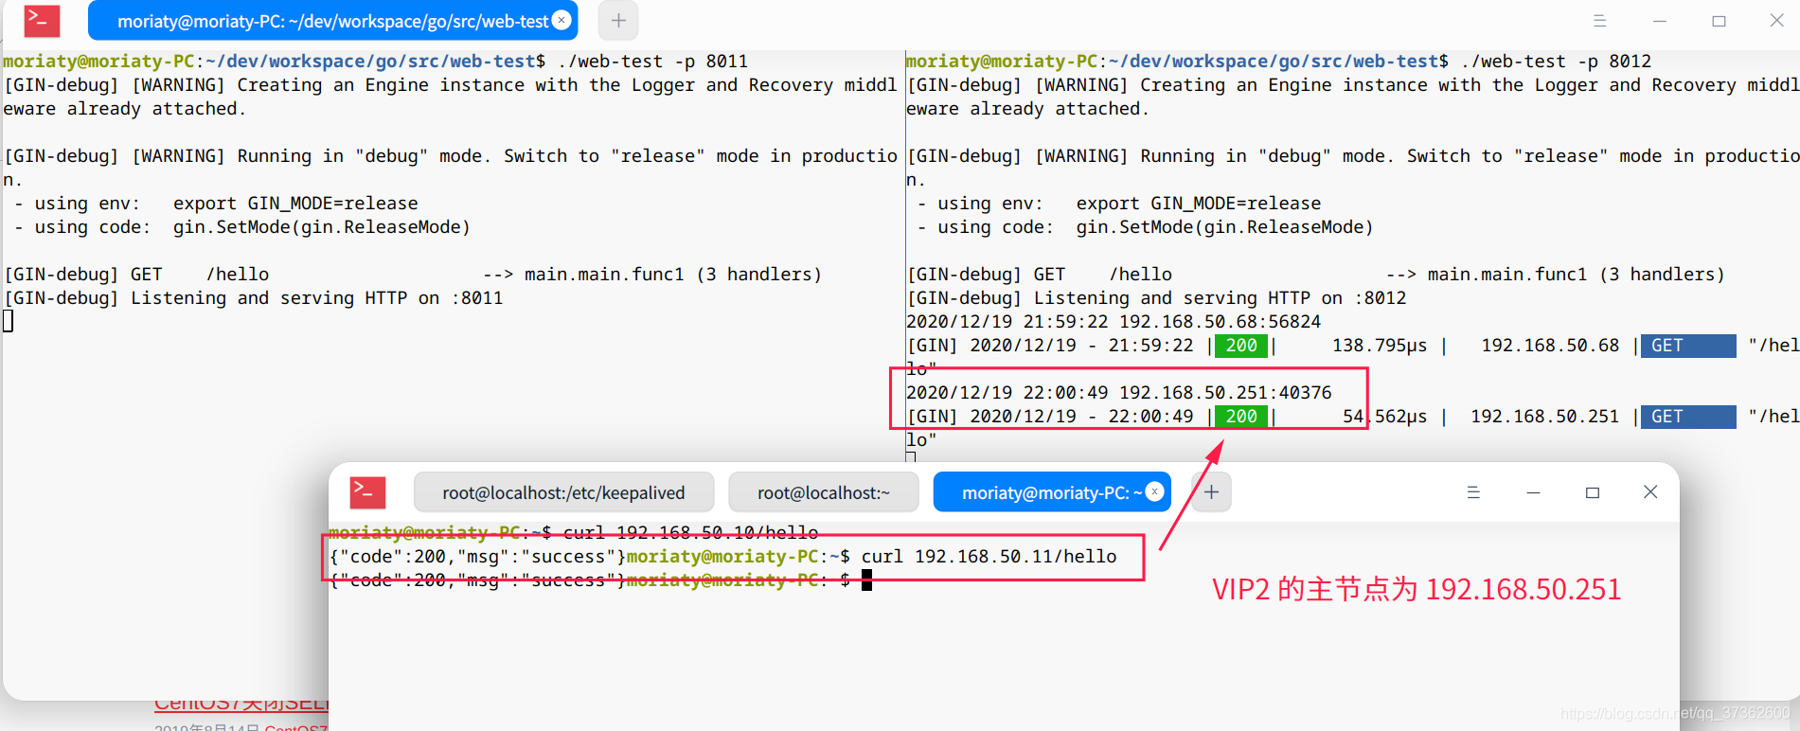Select the web-test tab in back terminal
Viewport: 1800px width, 731px height.
(x=332, y=20)
